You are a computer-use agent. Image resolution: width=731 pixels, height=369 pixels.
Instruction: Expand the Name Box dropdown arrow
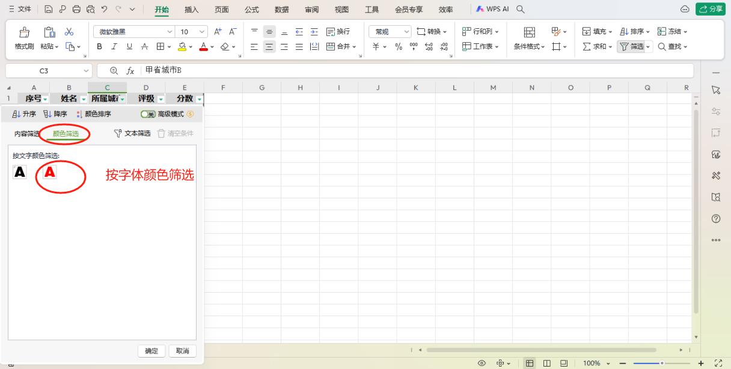(x=85, y=70)
